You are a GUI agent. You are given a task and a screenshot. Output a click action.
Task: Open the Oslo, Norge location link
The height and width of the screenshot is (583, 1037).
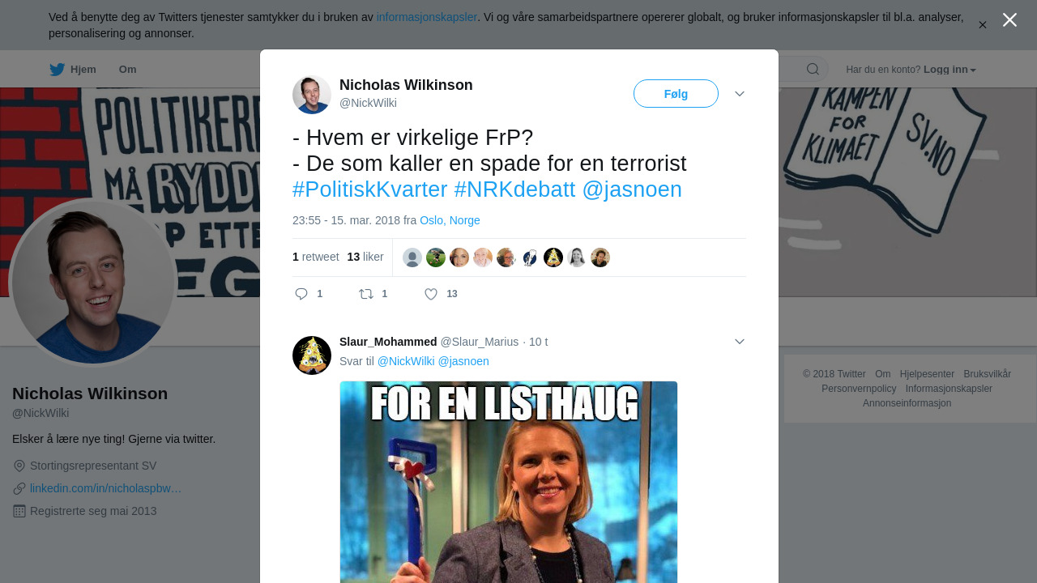450,220
